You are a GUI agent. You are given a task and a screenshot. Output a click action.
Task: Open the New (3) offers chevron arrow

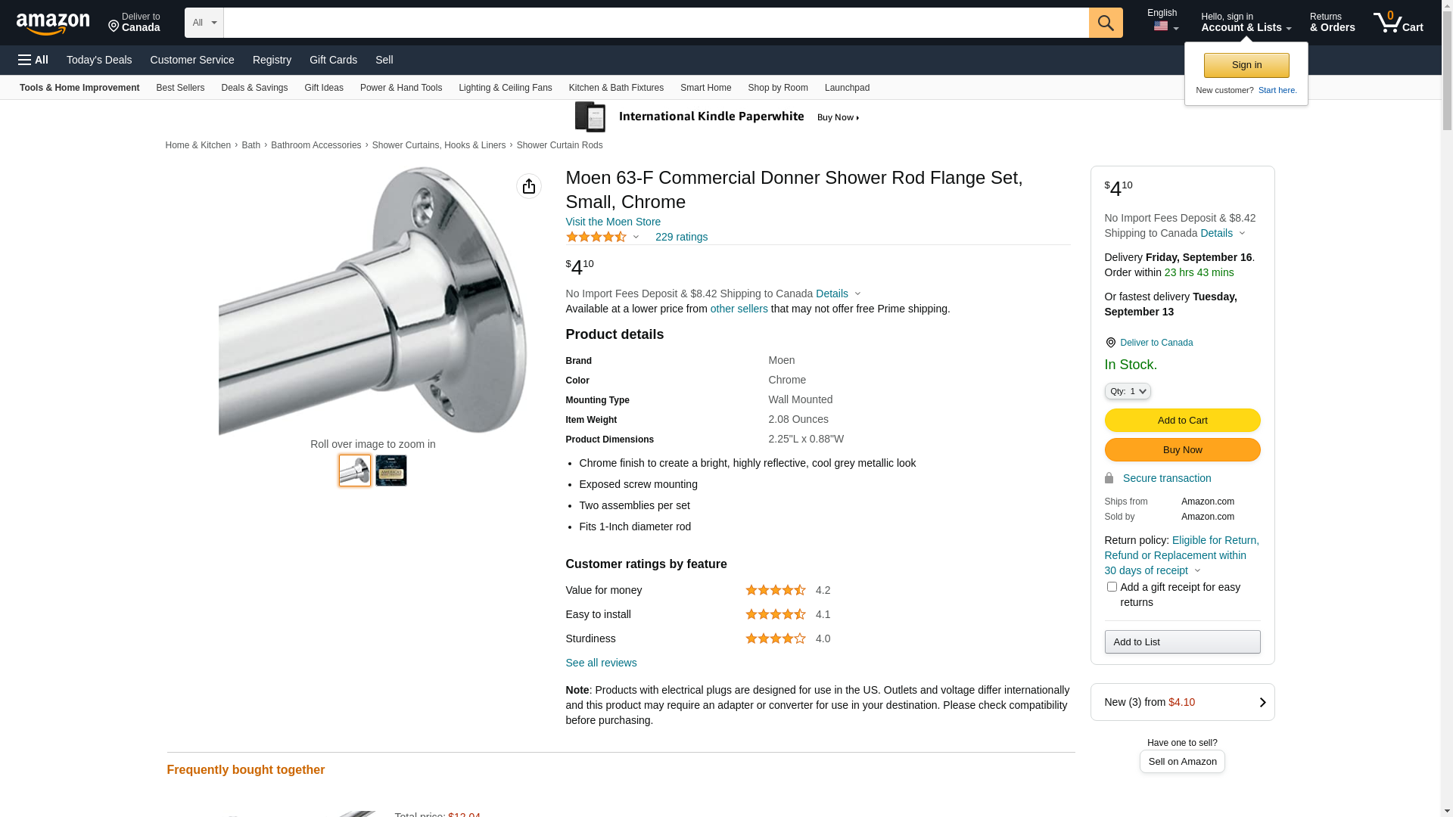[1262, 702]
